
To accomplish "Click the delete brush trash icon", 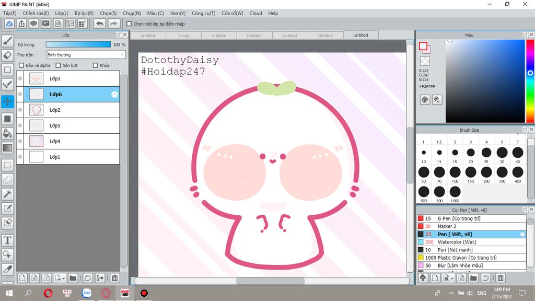I will 500,278.
